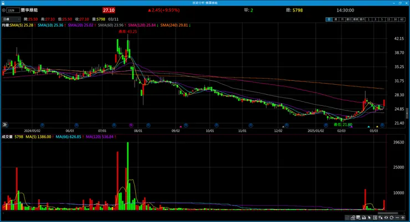Screen dimensions: 410x222
Task: Click the 39630 volume axis label
Action: click(x=398, y=142)
